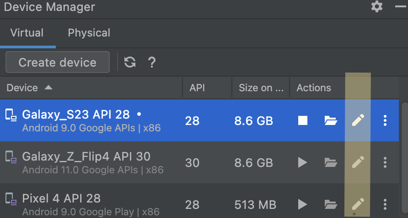Refresh the device list
This screenshot has height=218, width=408.
[x=130, y=62]
